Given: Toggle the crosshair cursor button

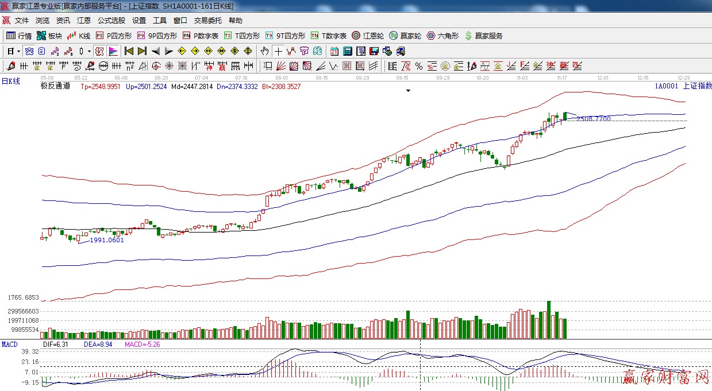Looking at the screenshot, I should point(278,51).
